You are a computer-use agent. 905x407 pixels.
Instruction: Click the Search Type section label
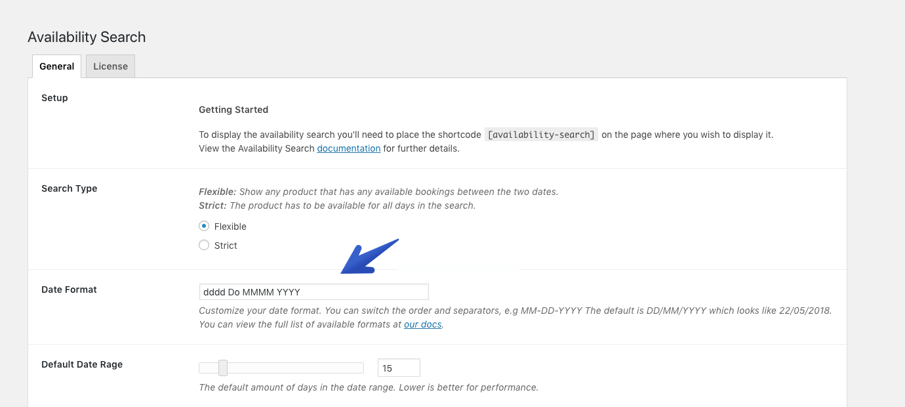(x=69, y=188)
